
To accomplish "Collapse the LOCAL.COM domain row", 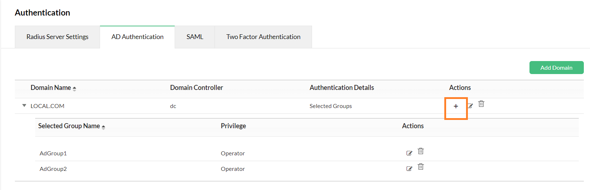I will pos(24,106).
